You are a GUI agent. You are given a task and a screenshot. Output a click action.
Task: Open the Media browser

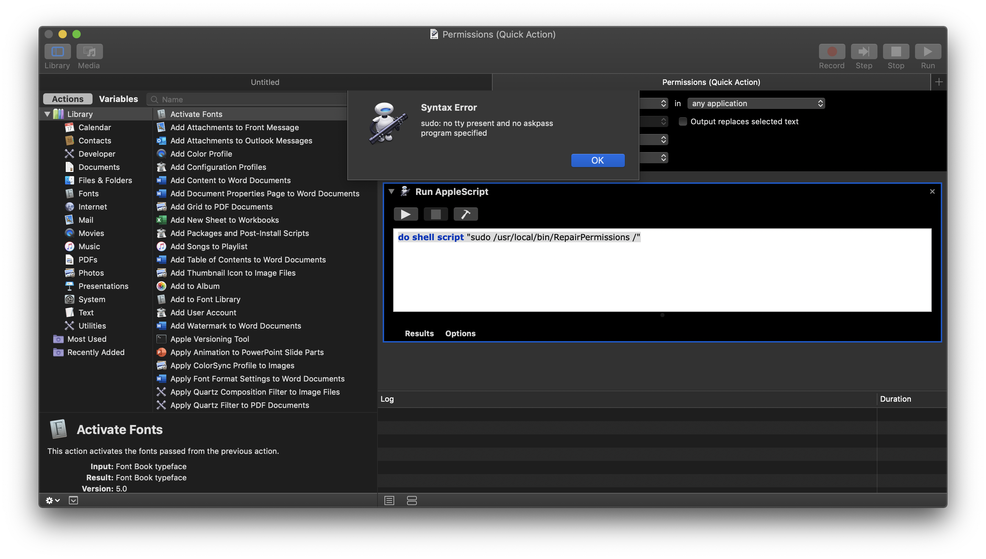[x=89, y=52]
